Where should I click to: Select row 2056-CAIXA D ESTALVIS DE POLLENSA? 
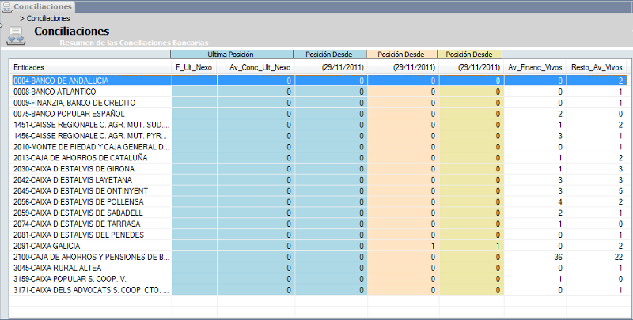coord(319,202)
